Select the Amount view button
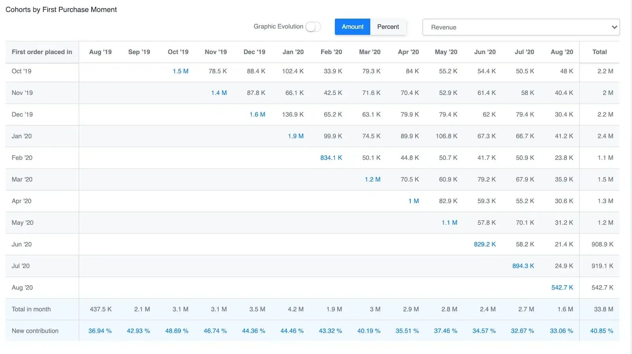This screenshot has width=632, height=354. coord(352,27)
